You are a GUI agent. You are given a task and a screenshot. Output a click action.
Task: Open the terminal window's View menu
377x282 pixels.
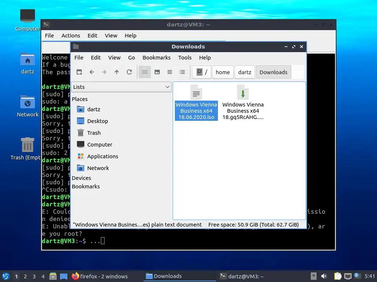(x=111, y=36)
